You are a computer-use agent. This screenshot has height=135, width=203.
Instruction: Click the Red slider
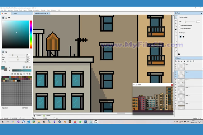(17, 55)
